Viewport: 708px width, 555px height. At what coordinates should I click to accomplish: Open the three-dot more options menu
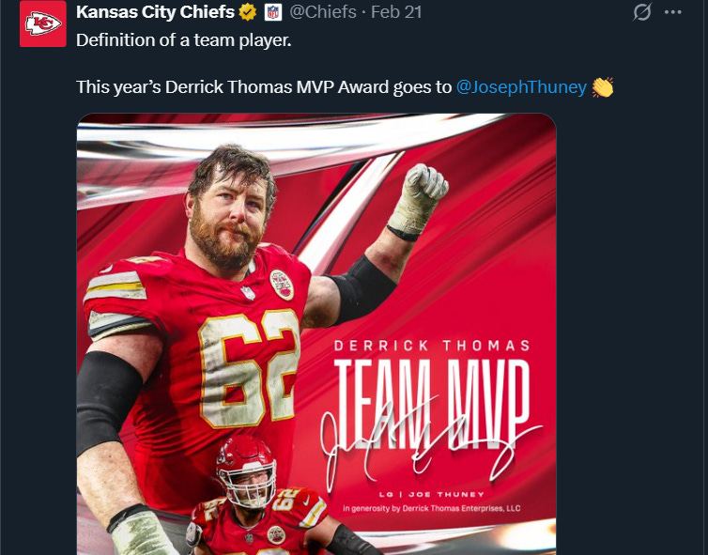[672, 12]
